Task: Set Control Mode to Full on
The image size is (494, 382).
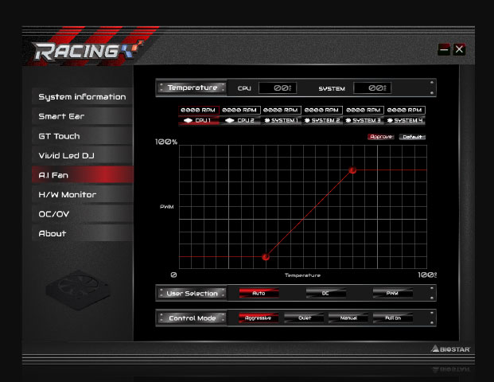Action: pyautogui.click(x=393, y=318)
